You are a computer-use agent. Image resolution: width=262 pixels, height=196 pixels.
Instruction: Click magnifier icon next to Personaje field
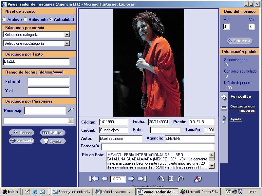pos(70,110)
